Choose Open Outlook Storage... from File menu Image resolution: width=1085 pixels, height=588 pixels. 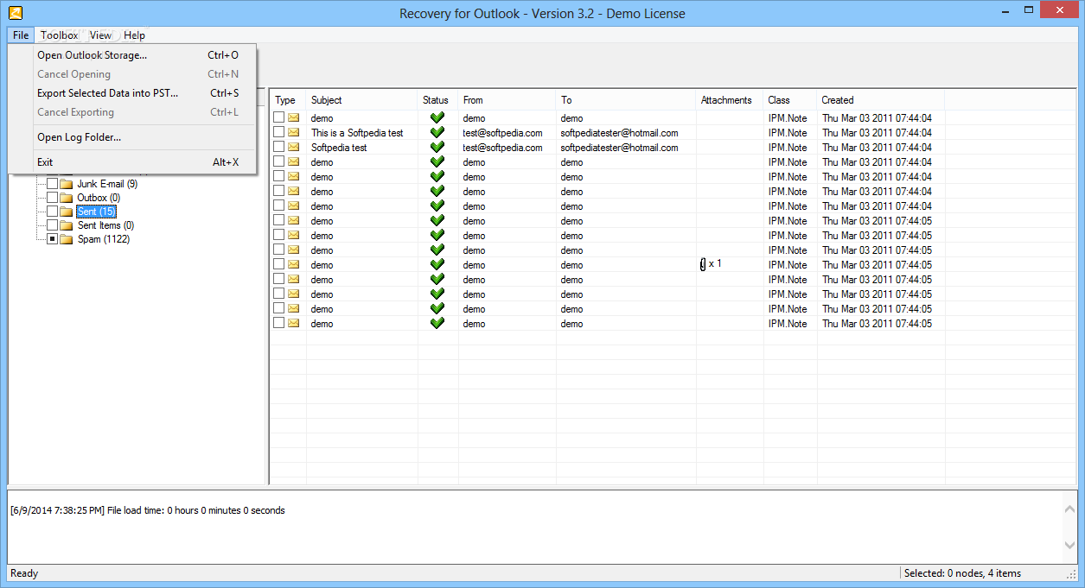[x=133, y=55]
